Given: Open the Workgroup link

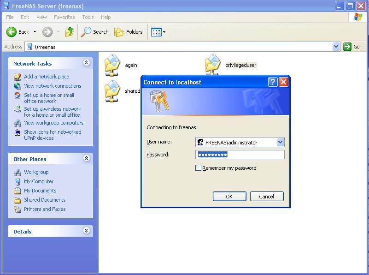Looking at the screenshot, I should coord(36,172).
